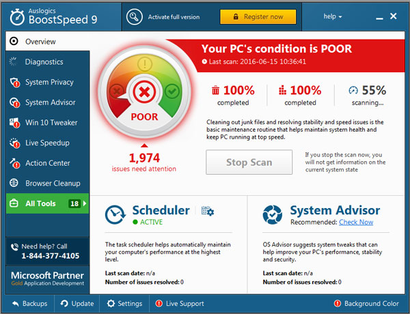Image resolution: width=410 pixels, height=314 pixels.
Task: Open the help dropdown menu
Action: 333,16
